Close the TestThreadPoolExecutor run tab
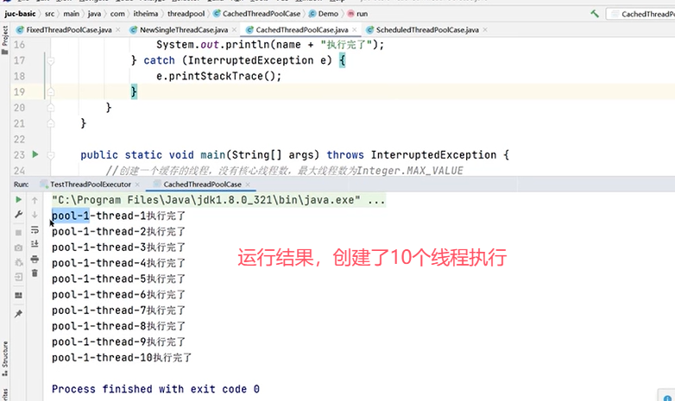The image size is (675, 401). point(137,185)
